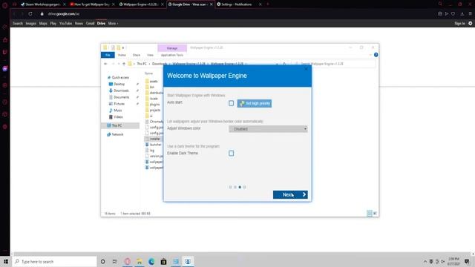Click Sign in on Google bar

pyautogui.click(x=459, y=23)
